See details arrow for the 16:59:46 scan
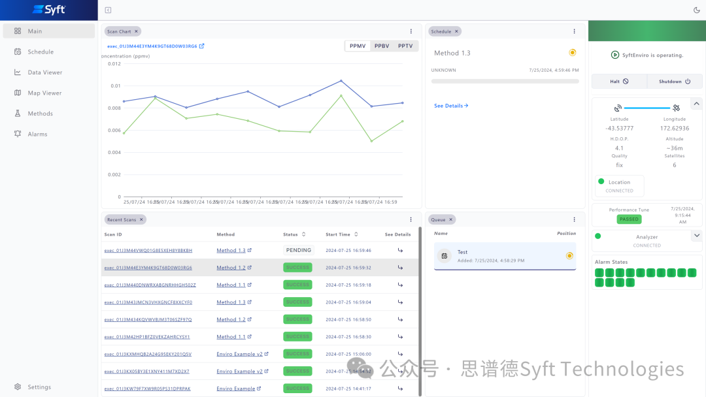 400,251
